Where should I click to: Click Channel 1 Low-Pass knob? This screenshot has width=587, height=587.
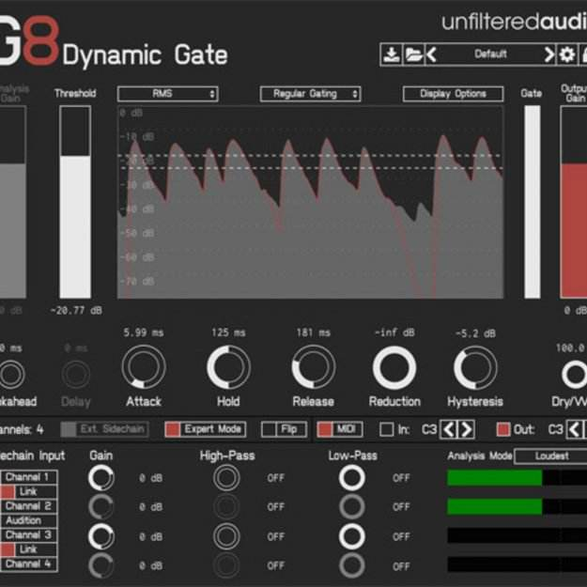point(352,478)
